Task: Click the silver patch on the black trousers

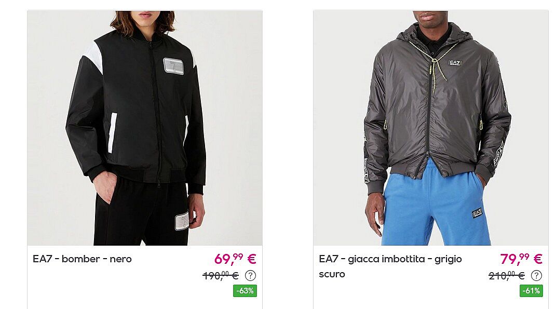Action: pyautogui.click(x=182, y=221)
